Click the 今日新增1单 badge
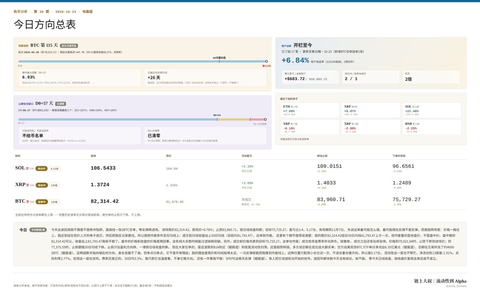 click(x=38, y=230)
